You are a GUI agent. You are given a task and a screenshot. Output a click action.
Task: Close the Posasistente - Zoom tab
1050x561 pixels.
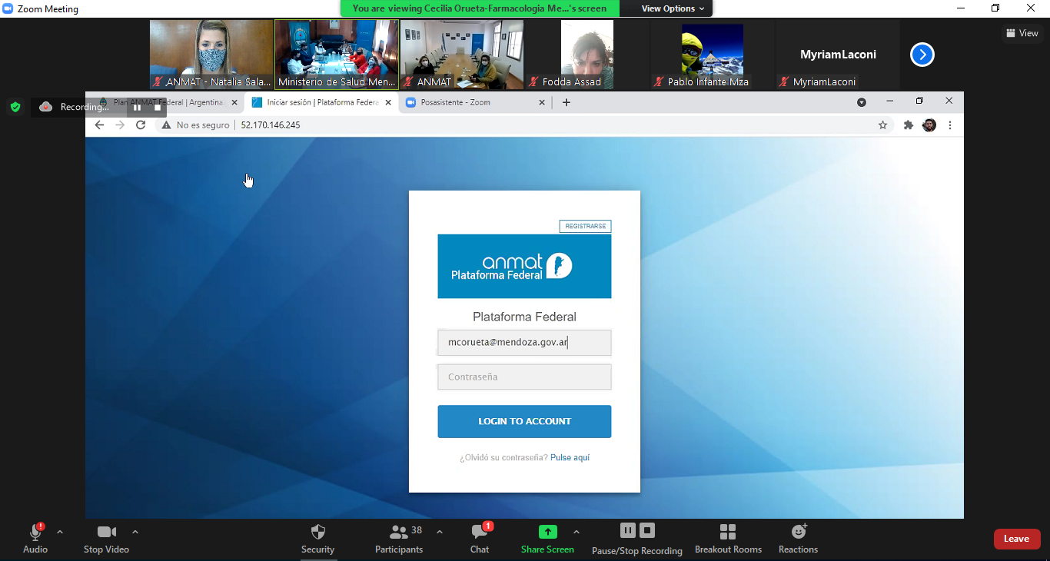[542, 102]
